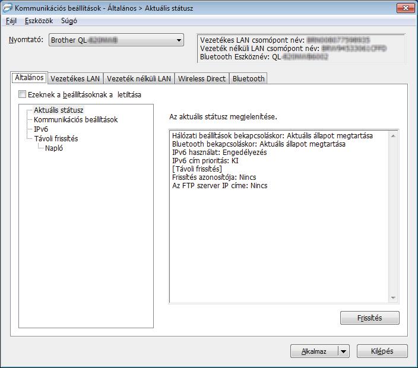Switch to the Vezeték nélküli LAN tab
The height and width of the screenshot is (368, 418).
click(x=139, y=78)
